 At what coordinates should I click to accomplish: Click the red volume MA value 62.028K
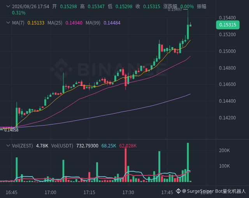click(128, 146)
